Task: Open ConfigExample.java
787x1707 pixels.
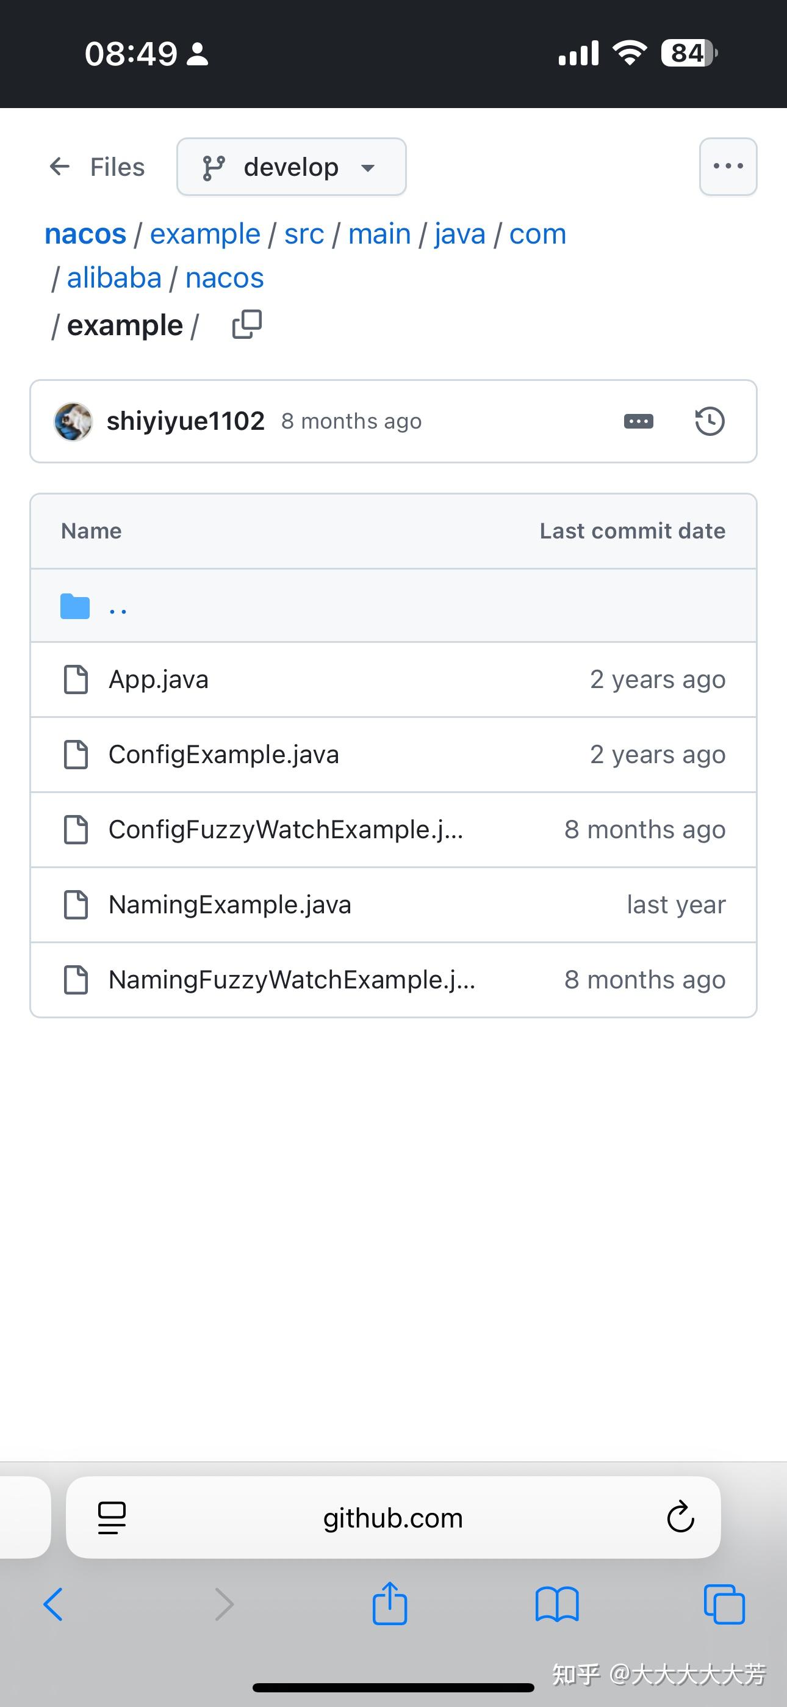Action: pos(224,754)
